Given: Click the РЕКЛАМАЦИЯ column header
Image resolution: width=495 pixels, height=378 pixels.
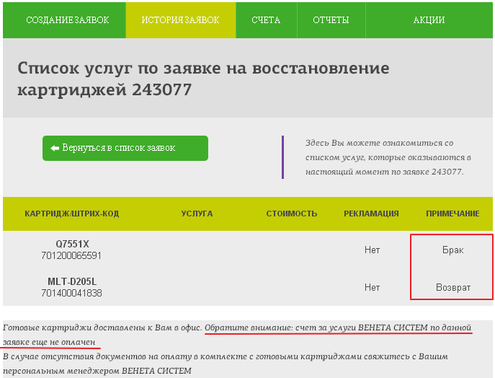Looking at the screenshot, I should pos(371,214).
